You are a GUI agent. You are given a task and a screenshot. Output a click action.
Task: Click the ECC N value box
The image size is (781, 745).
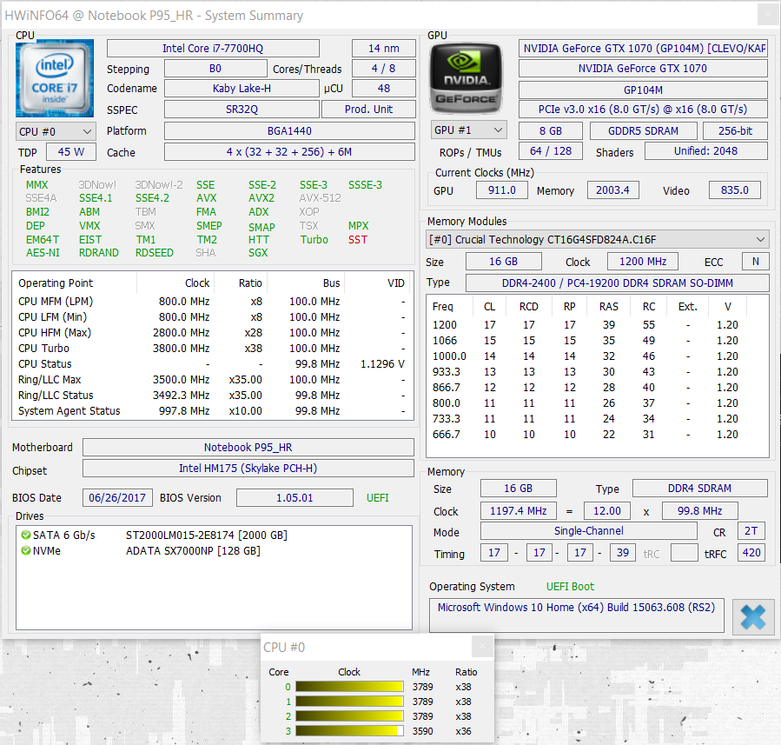point(755,262)
